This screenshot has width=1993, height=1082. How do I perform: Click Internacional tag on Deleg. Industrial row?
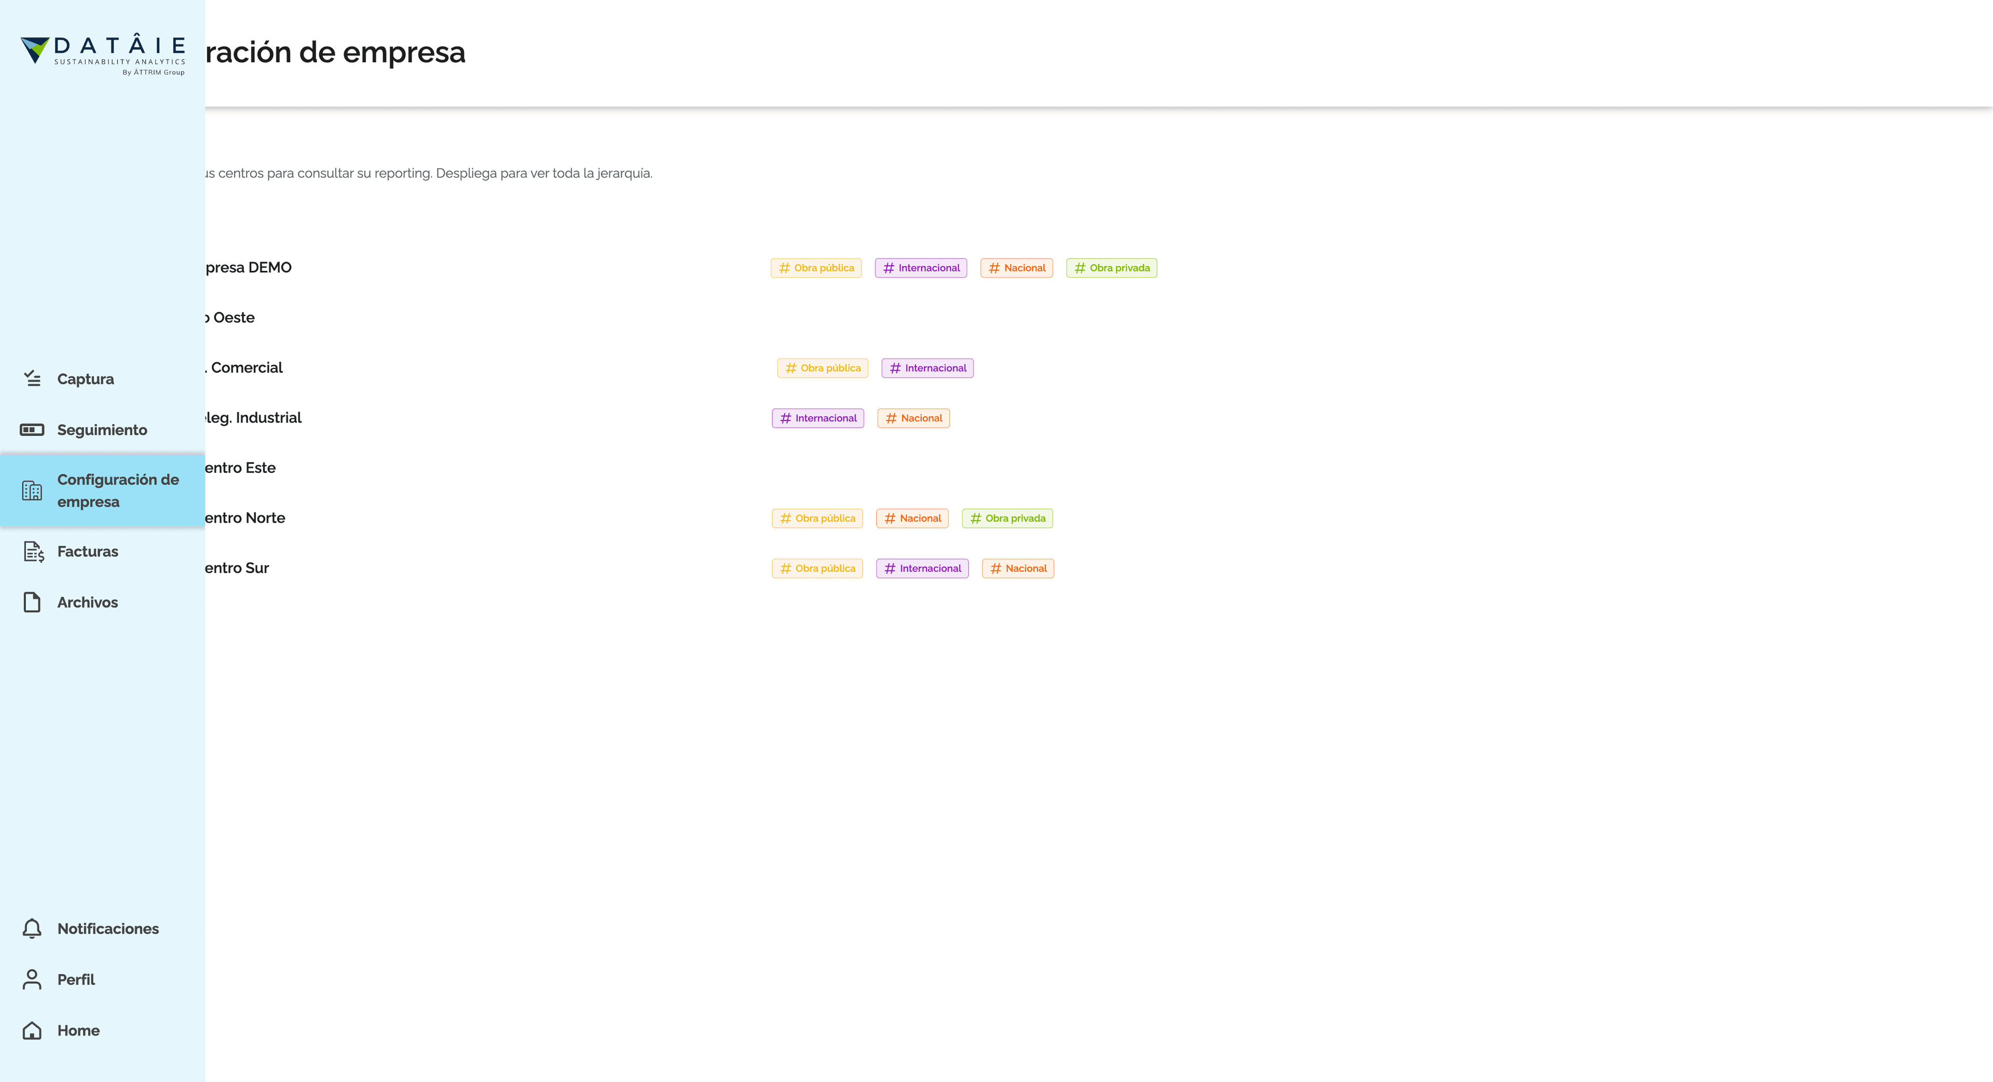[x=818, y=418]
